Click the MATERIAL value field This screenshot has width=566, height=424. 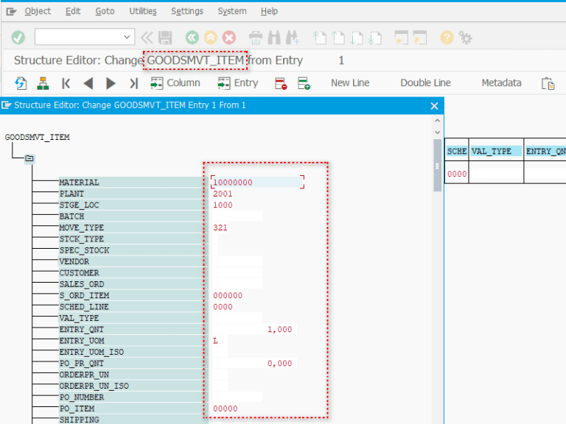(256, 182)
